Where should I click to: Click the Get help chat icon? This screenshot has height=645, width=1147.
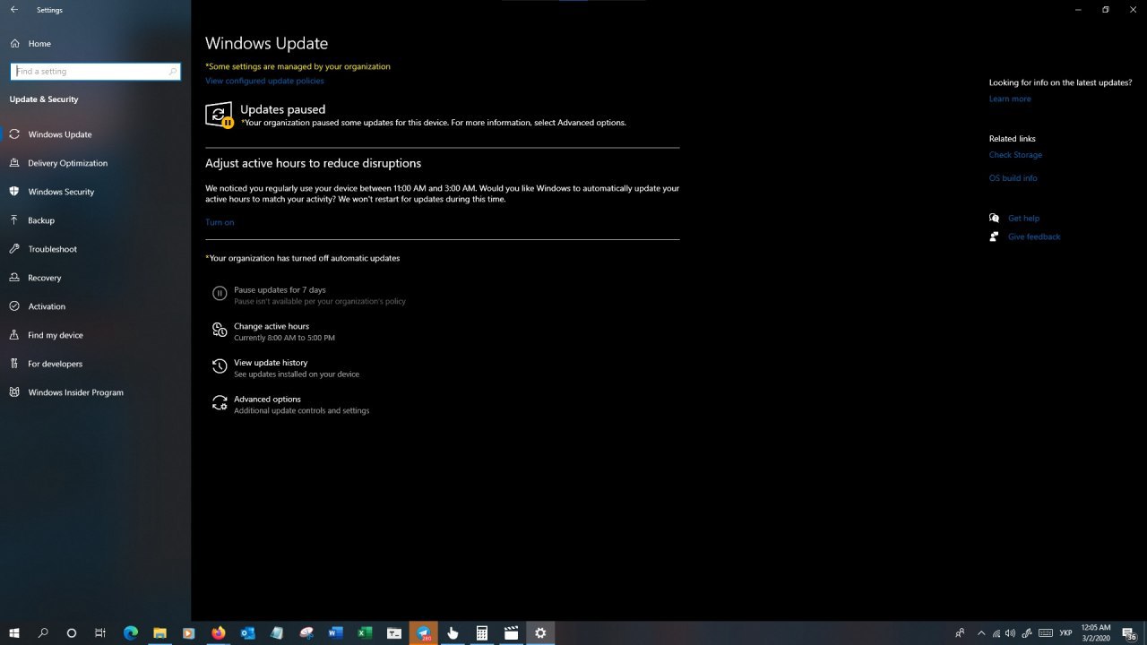(x=994, y=218)
